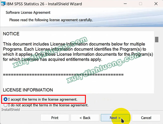Go back with the < Back button
Viewport: 163px width, 124px height.
(x=85, y=118)
